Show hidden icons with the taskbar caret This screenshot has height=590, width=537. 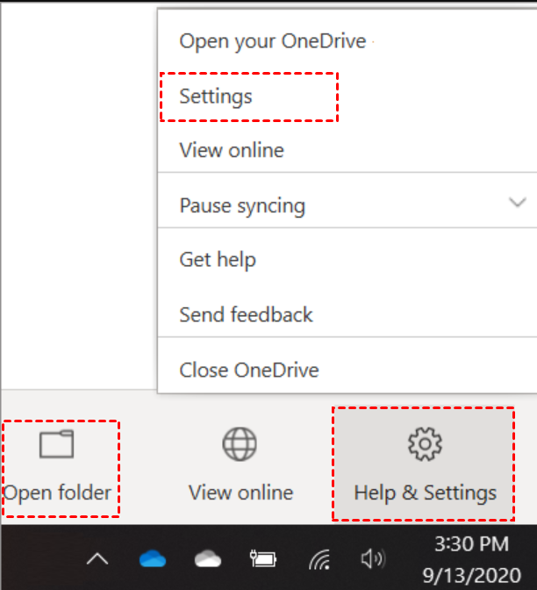[x=98, y=559]
